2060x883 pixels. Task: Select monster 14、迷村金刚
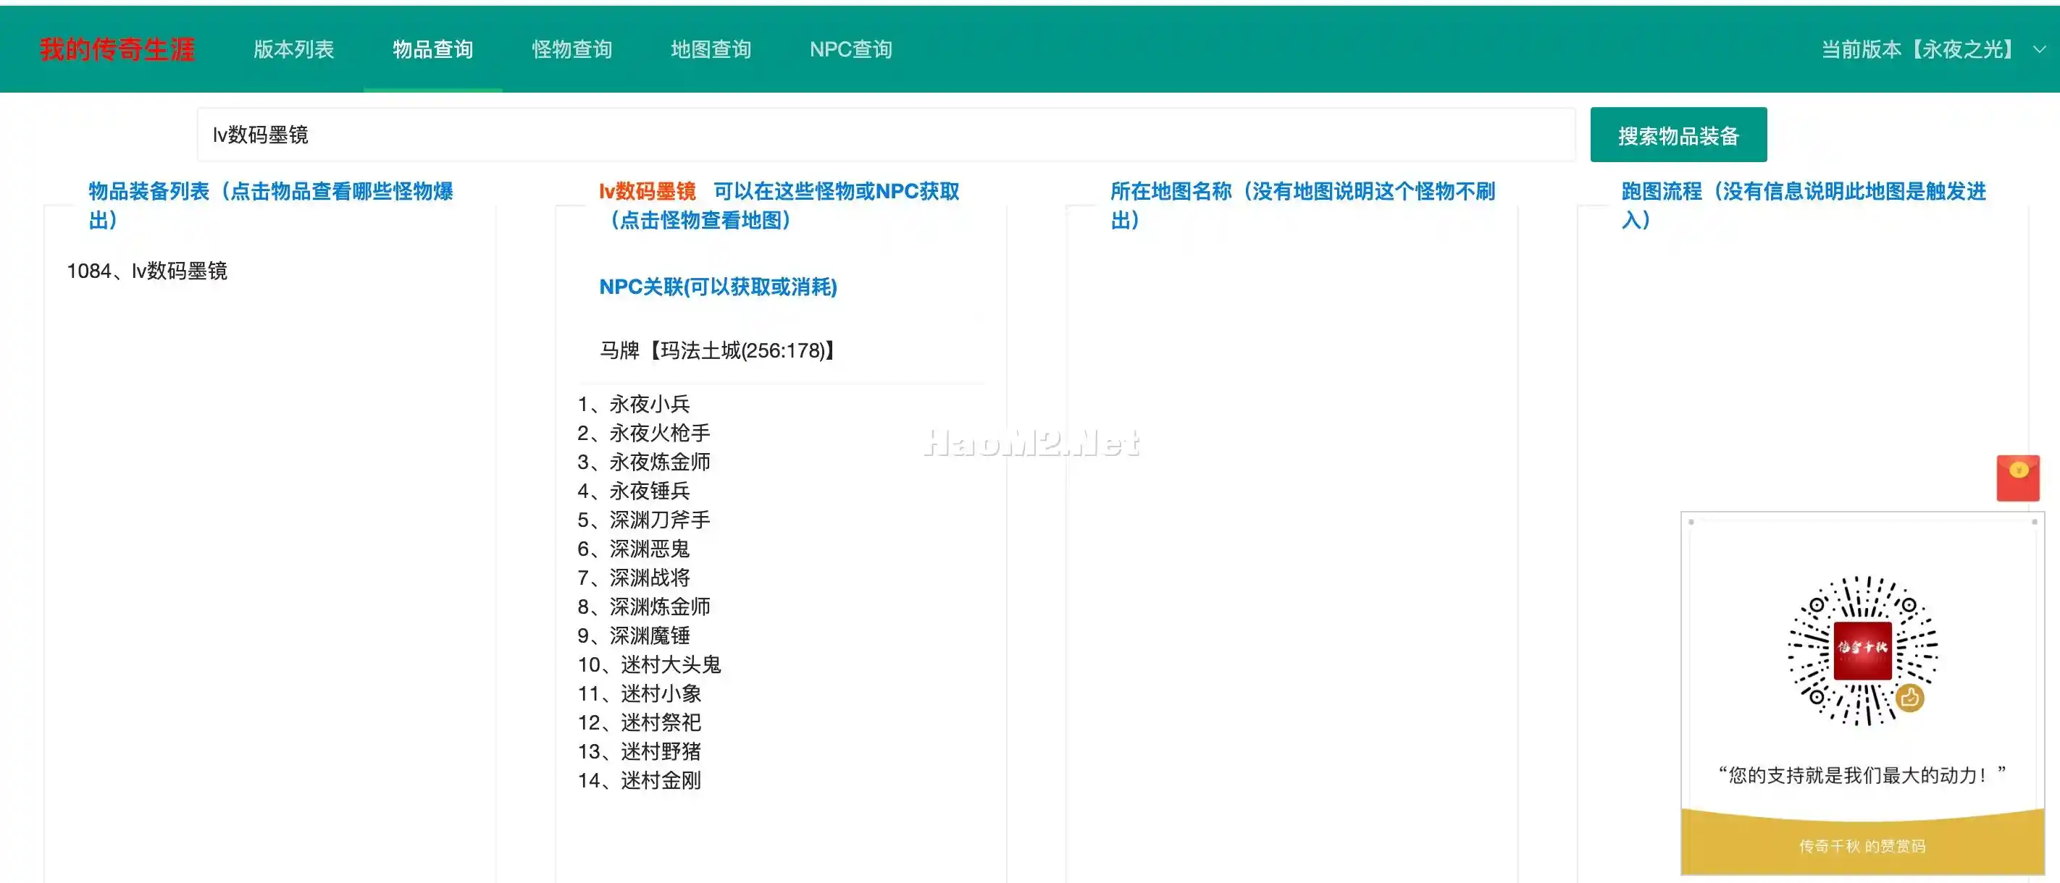(639, 780)
